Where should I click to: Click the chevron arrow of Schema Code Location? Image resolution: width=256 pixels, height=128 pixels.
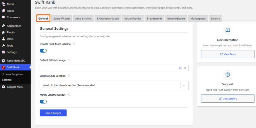click(x=184, y=85)
